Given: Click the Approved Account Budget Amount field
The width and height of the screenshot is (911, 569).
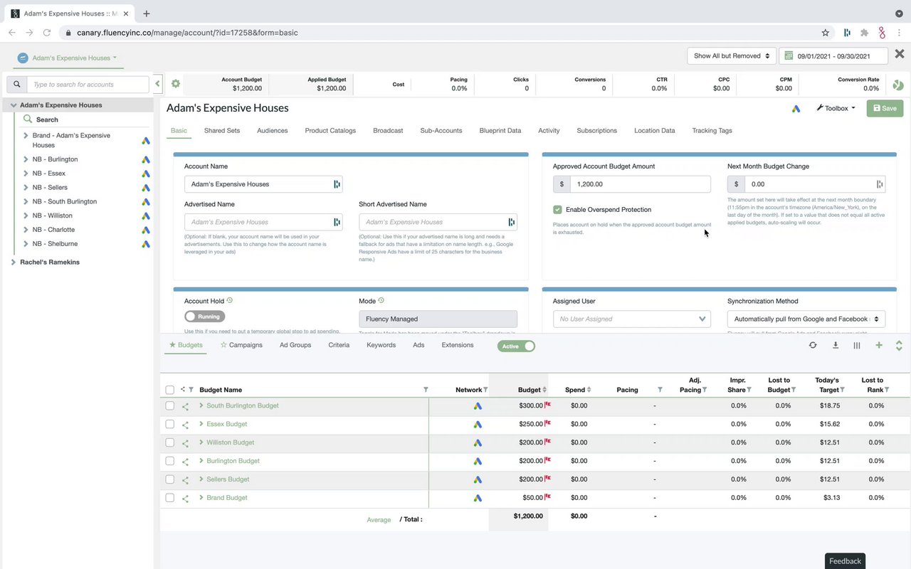Looking at the screenshot, I should tap(640, 184).
